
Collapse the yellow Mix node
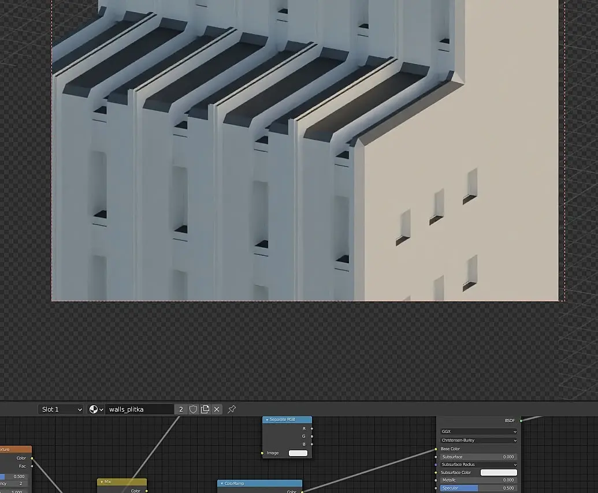coord(102,482)
